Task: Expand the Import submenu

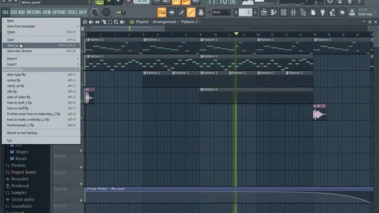Action: pyautogui.click(x=41, y=59)
